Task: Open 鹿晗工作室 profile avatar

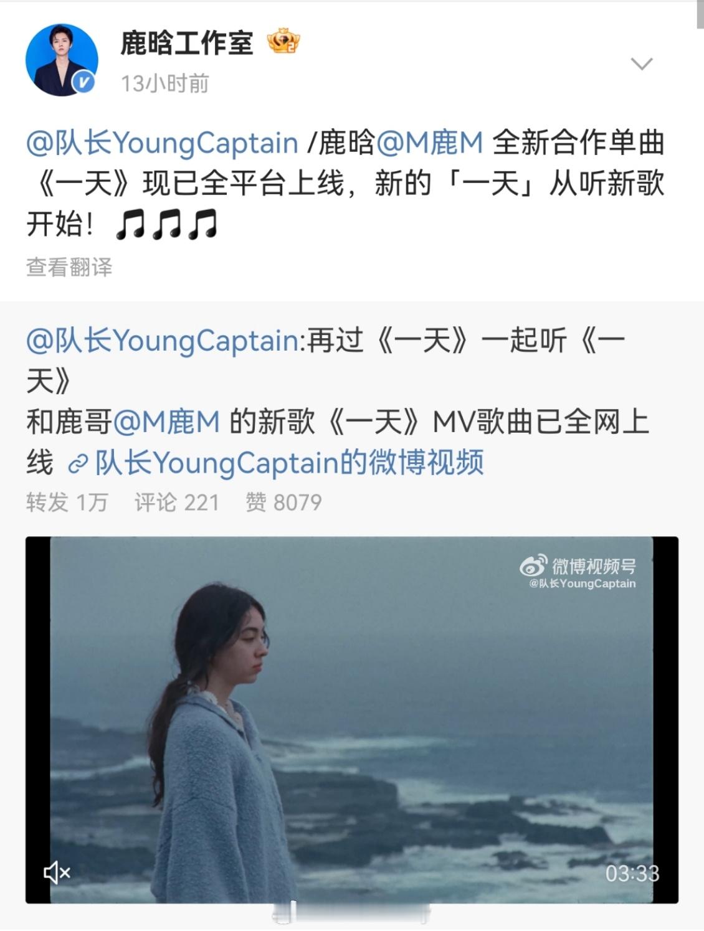Action: tap(62, 60)
